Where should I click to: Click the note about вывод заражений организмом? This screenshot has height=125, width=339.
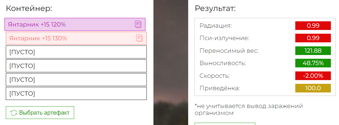pyautogui.click(x=249, y=109)
